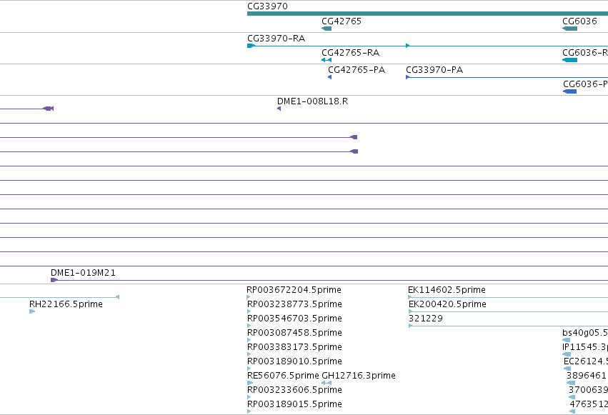Click the CG33970 gene label
The width and height of the screenshot is (608, 415).
(267, 6)
